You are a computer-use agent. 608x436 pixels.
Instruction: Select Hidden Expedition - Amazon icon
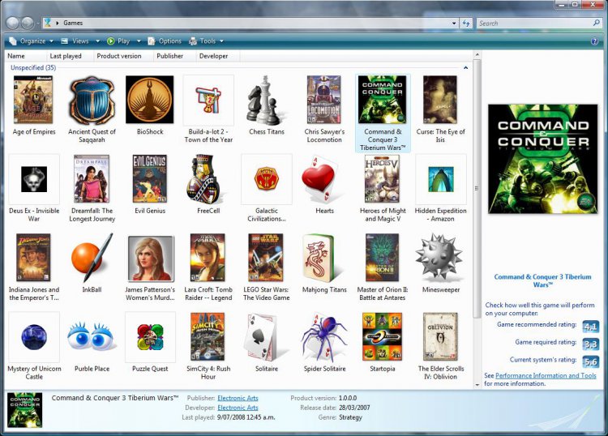pyautogui.click(x=441, y=179)
